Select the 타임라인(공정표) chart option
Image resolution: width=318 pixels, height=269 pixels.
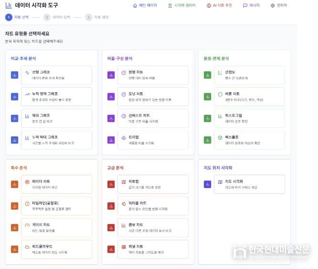56,206
